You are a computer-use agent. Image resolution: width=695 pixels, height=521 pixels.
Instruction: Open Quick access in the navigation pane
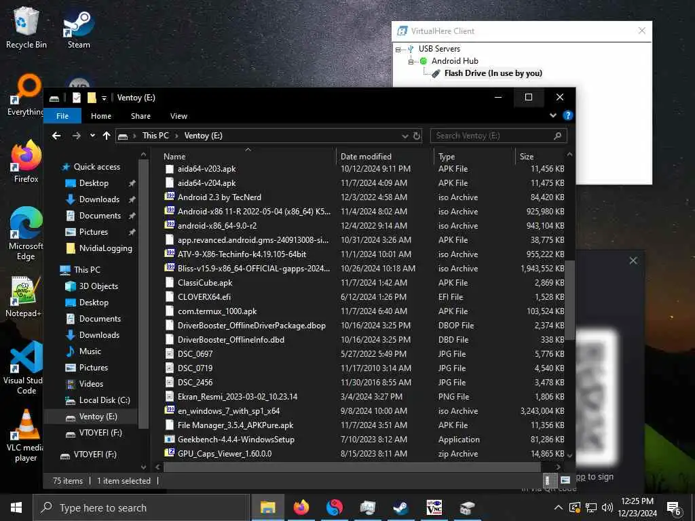pyautogui.click(x=96, y=167)
